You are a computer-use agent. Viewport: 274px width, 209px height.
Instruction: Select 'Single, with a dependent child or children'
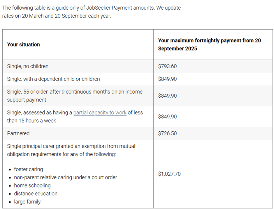point(53,79)
